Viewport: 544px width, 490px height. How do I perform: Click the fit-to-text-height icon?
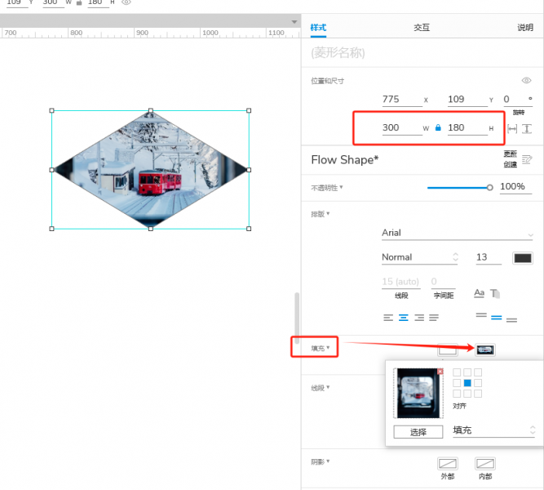527,128
